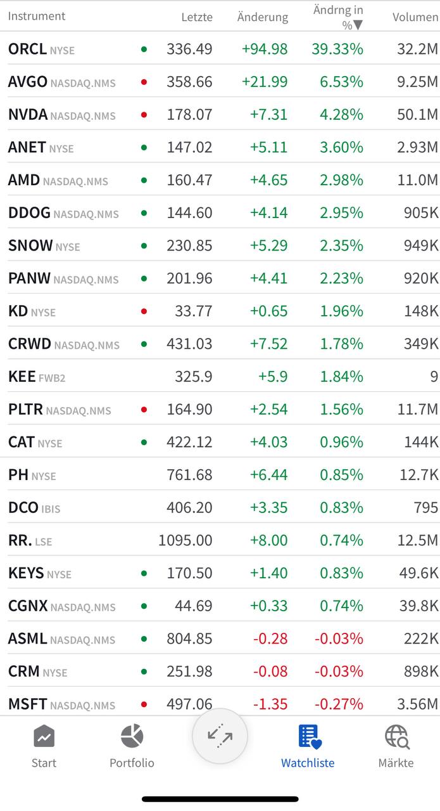Tap the green status dot beside ORCL
440x811 pixels.
pos(144,49)
